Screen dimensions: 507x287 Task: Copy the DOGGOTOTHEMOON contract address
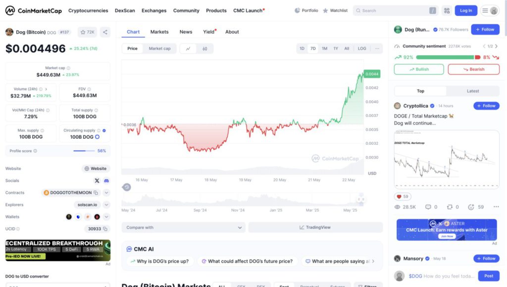click(96, 193)
